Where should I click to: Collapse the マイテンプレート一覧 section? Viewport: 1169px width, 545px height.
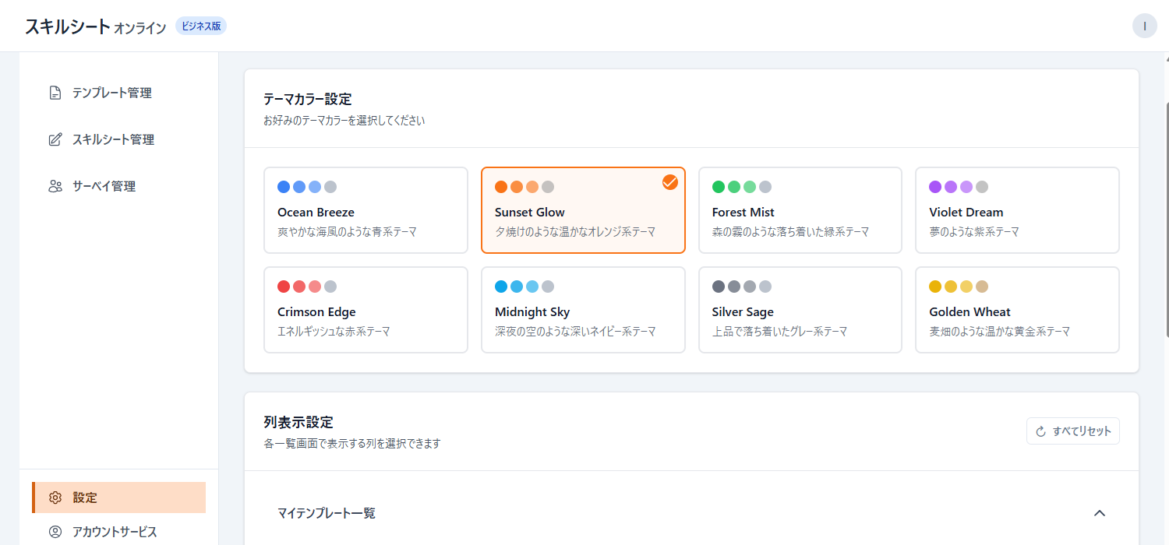[1099, 513]
